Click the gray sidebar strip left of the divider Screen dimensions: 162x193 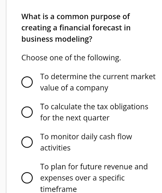coord(3,96)
